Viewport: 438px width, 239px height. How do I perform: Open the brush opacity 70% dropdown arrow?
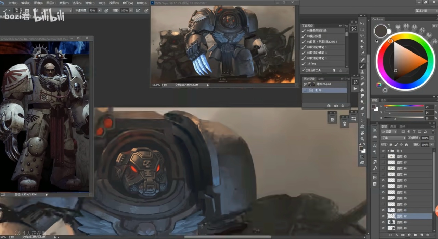[100, 11]
